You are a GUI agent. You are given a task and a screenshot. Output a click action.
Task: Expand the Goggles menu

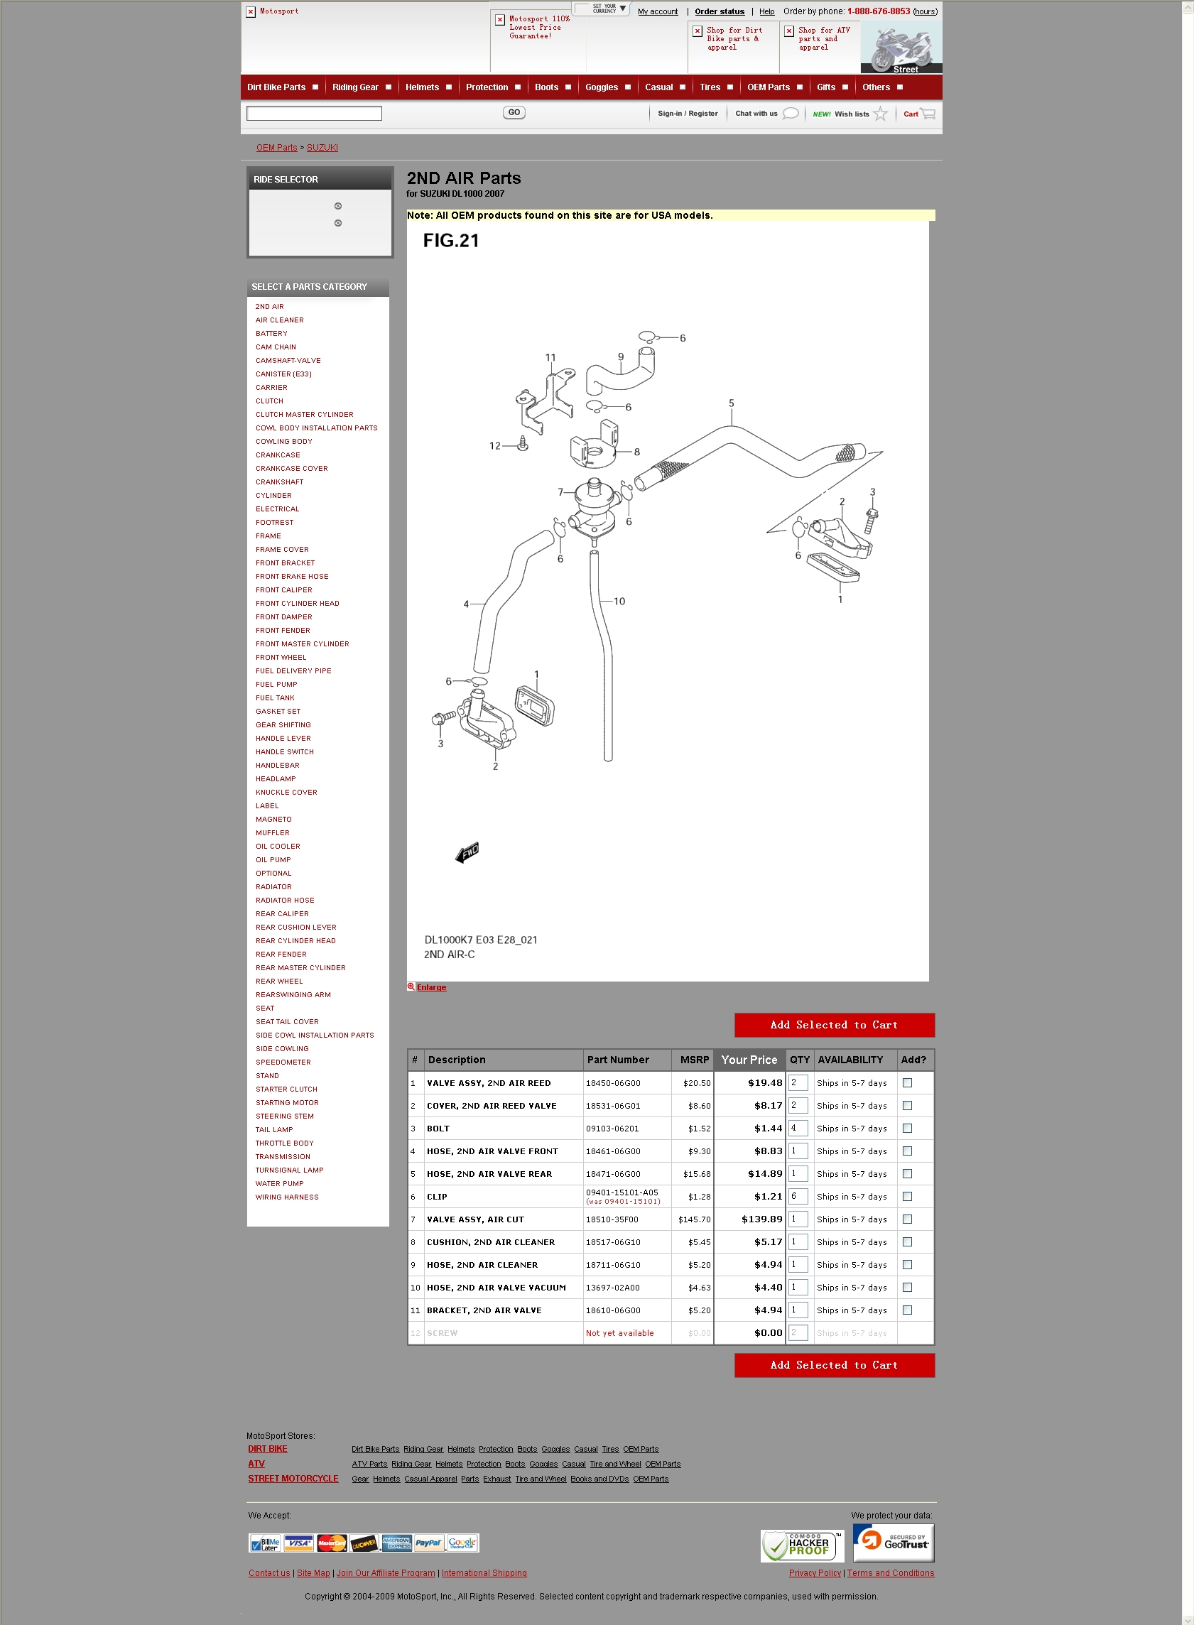point(608,87)
